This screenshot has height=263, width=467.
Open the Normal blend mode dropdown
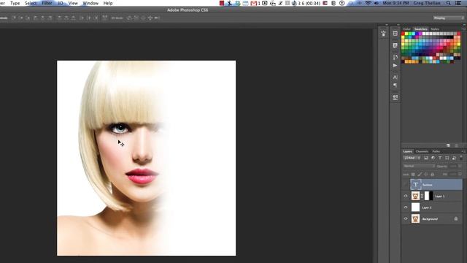(x=419, y=166)
